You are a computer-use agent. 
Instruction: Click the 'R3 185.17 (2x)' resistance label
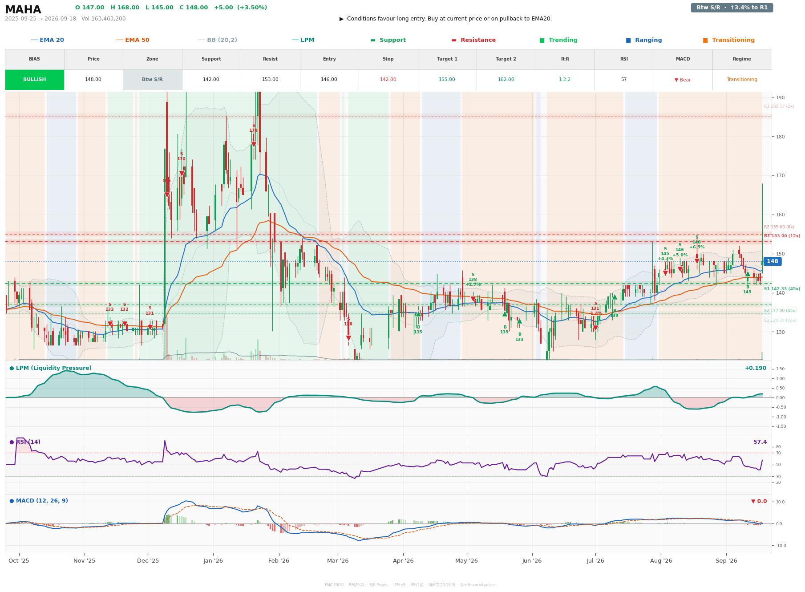(779, 106)
